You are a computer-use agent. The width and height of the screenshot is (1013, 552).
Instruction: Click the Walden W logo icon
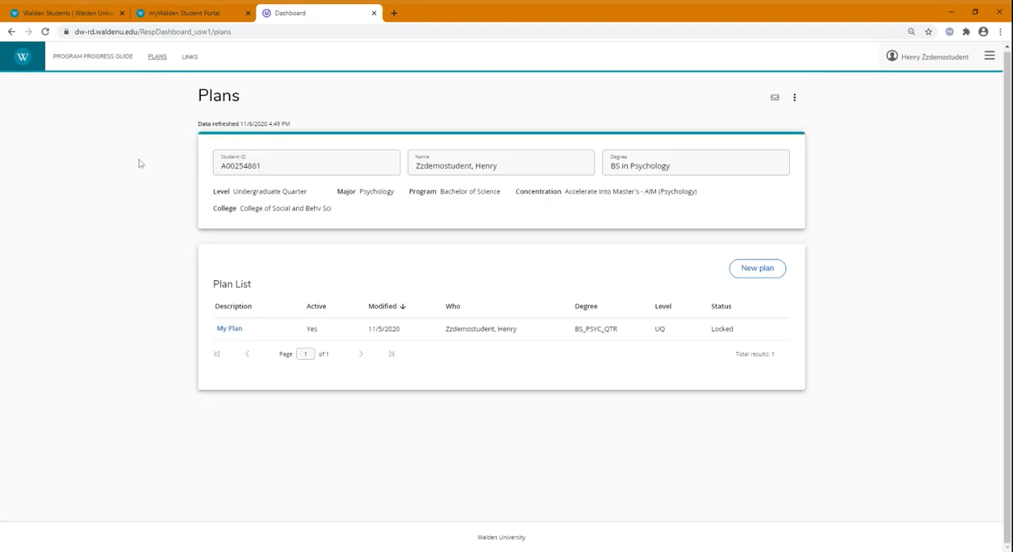pyautogui.click(x=22, y=57)
